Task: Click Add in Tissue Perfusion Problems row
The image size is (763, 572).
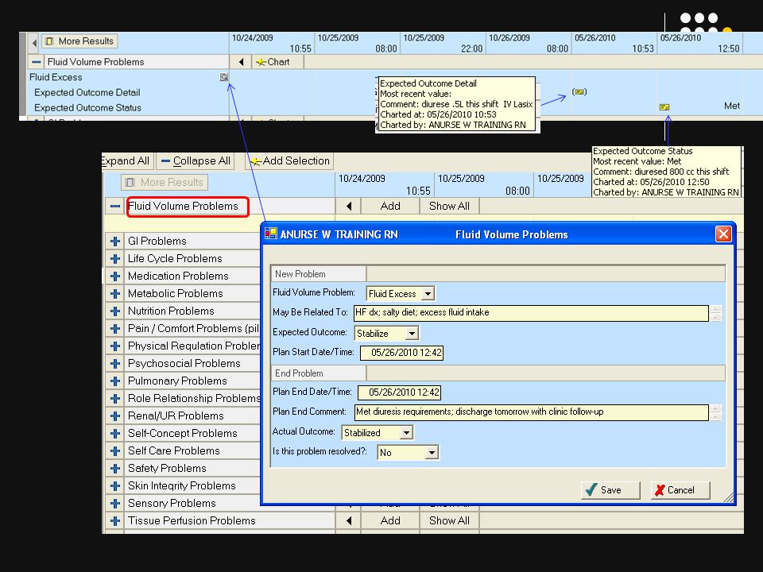Action: pos(390,520)
